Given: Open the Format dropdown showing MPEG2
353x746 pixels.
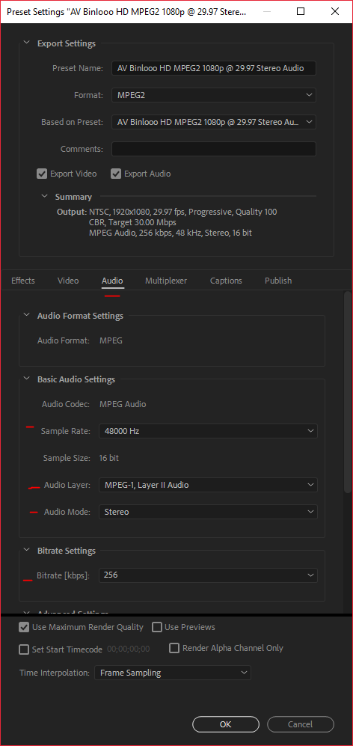Looking at the screenshot, I should click(x=214, y=95).
